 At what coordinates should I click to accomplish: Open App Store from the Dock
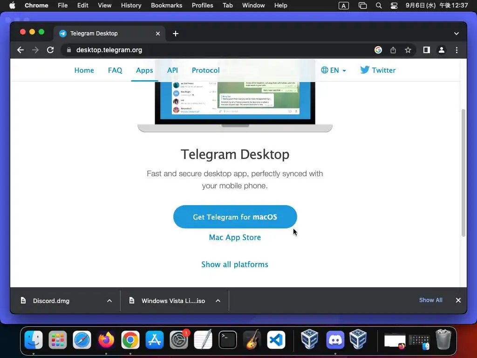[x=155, y=340]
